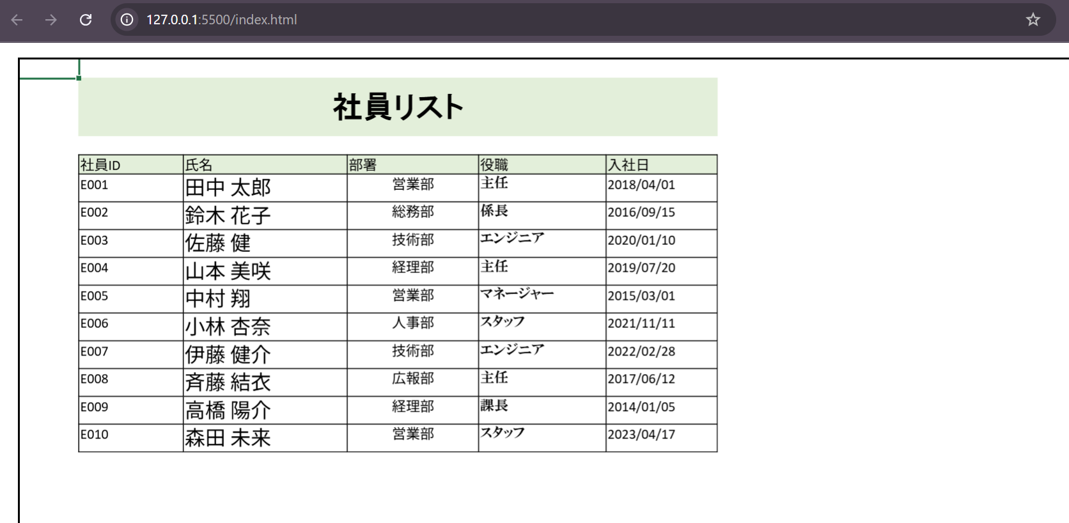
Task: Click 人事部 in the E006 row
Action: click(x=413, y=323)
